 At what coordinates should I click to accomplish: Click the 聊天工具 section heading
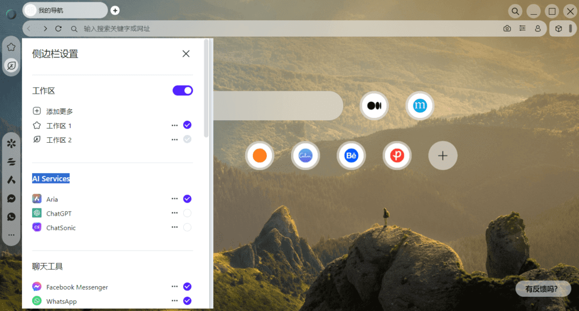(47, 266)
